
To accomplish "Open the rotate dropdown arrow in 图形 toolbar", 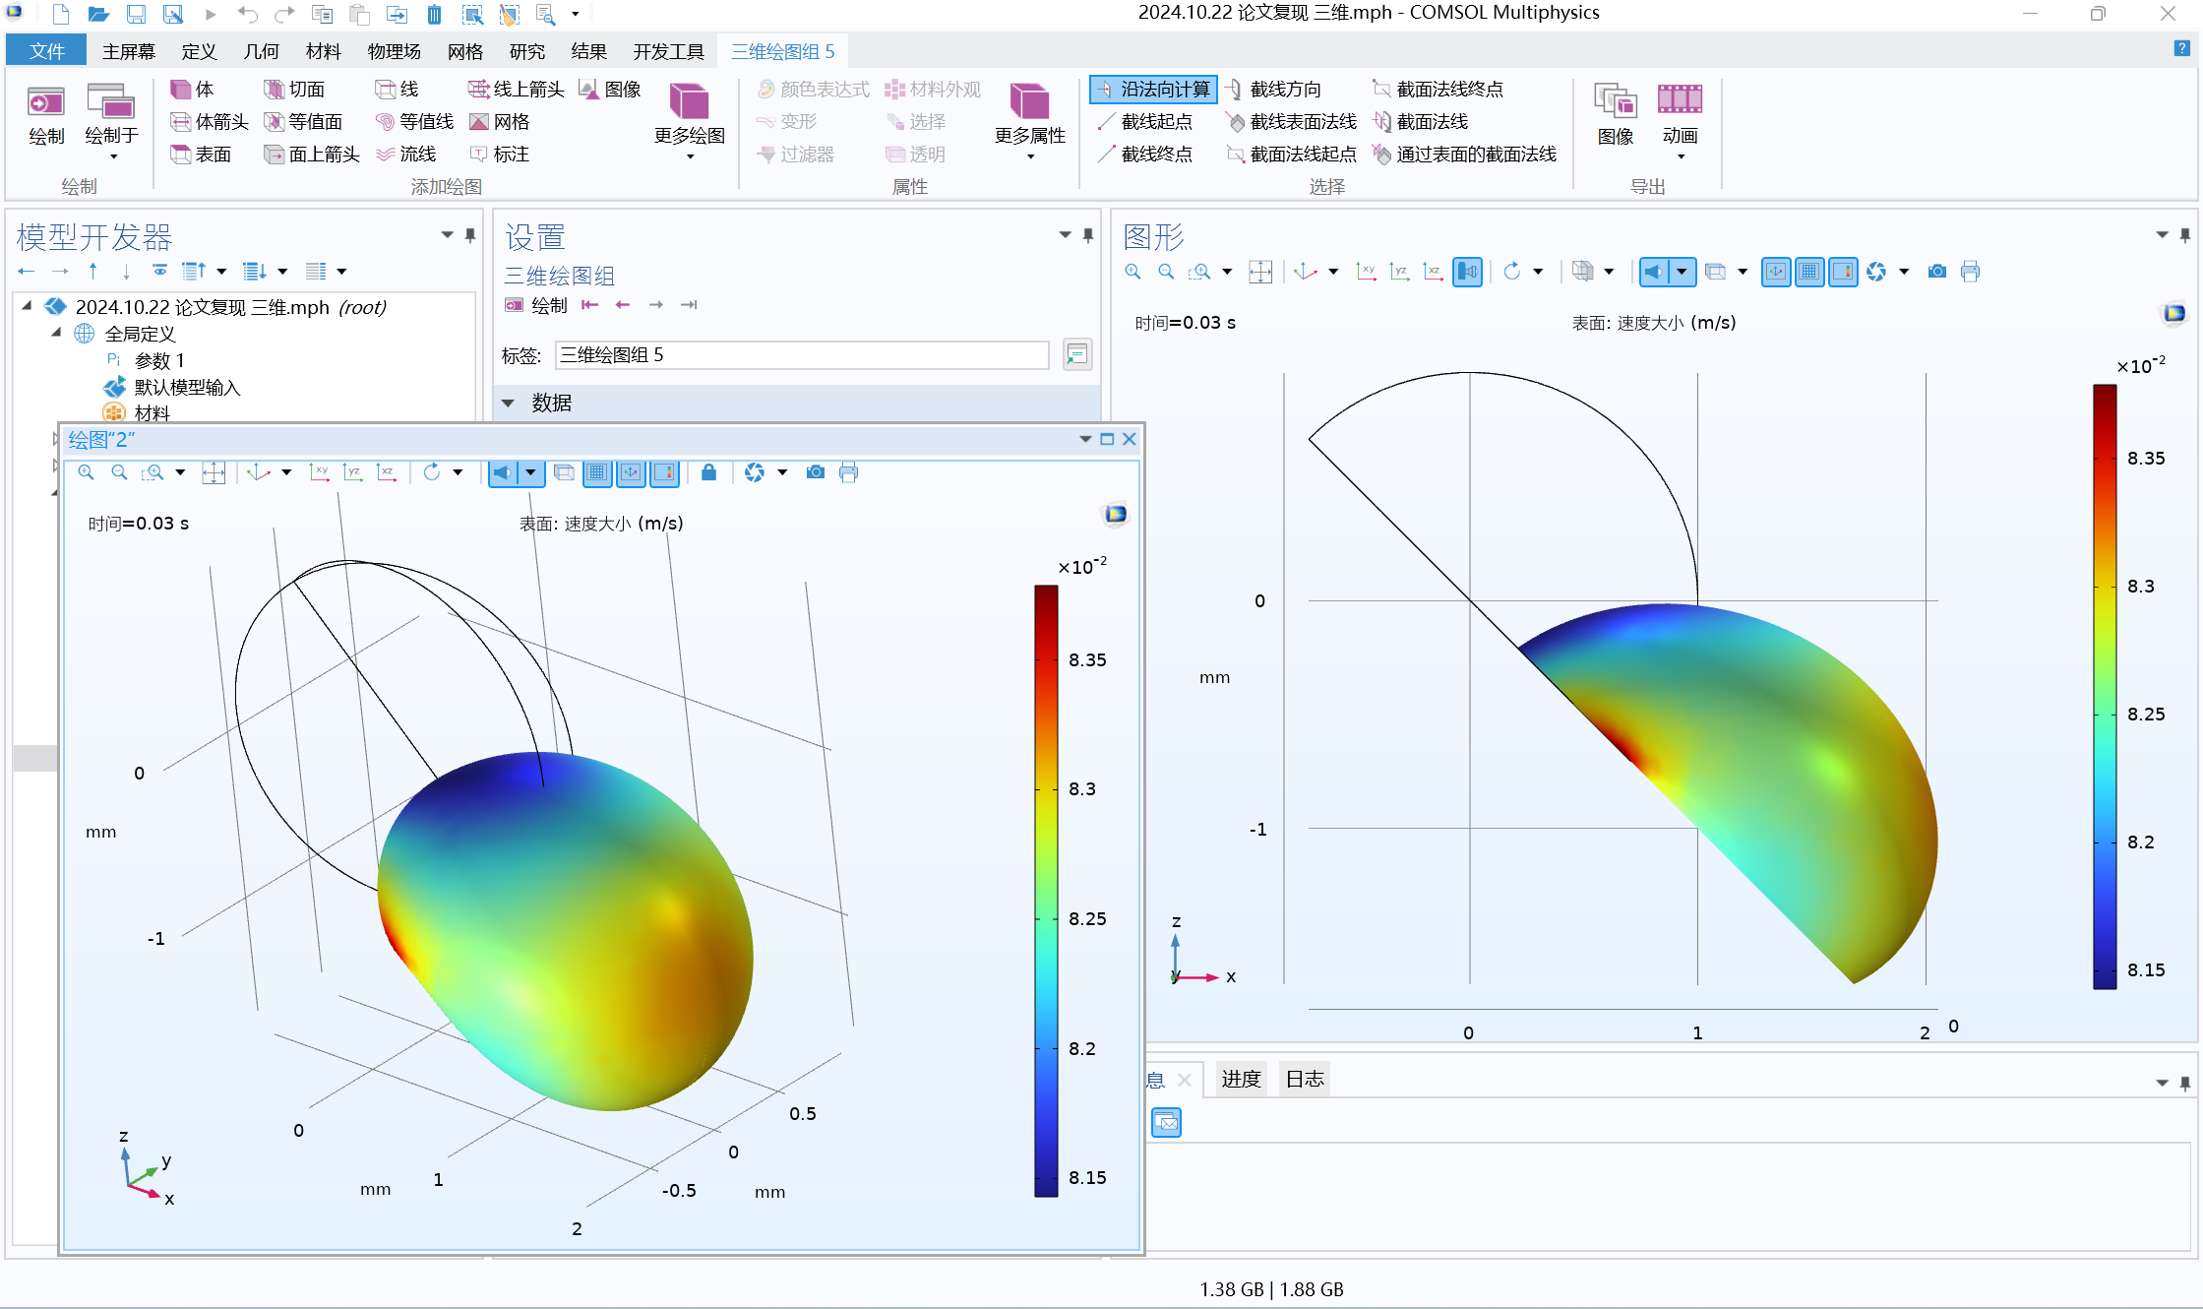I will (x=1538, y=272).
